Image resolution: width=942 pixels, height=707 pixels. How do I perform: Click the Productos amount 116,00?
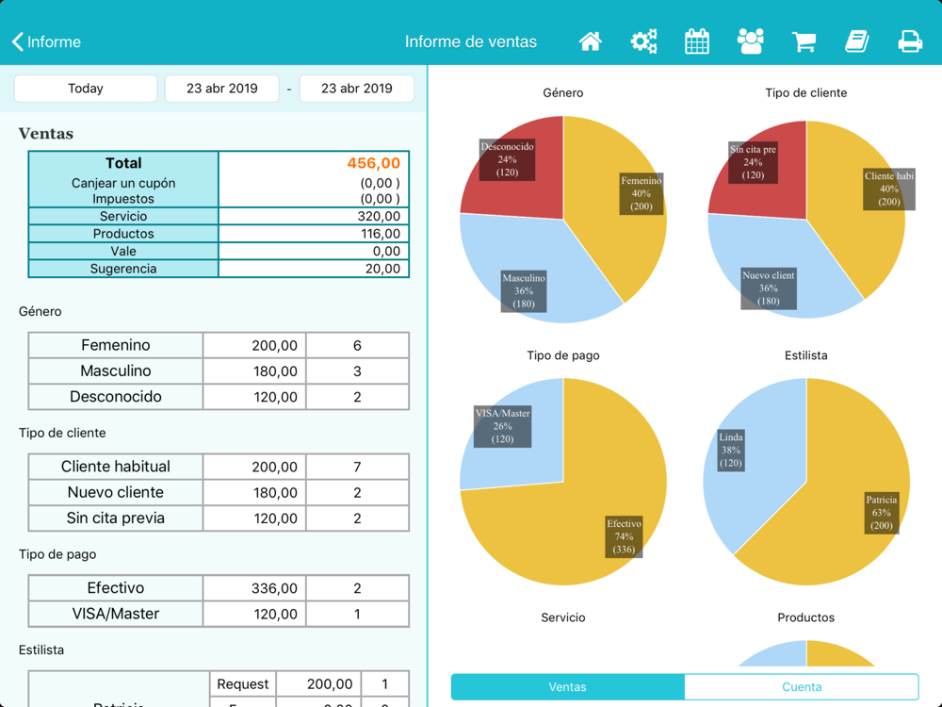click(x=381, y=234)
